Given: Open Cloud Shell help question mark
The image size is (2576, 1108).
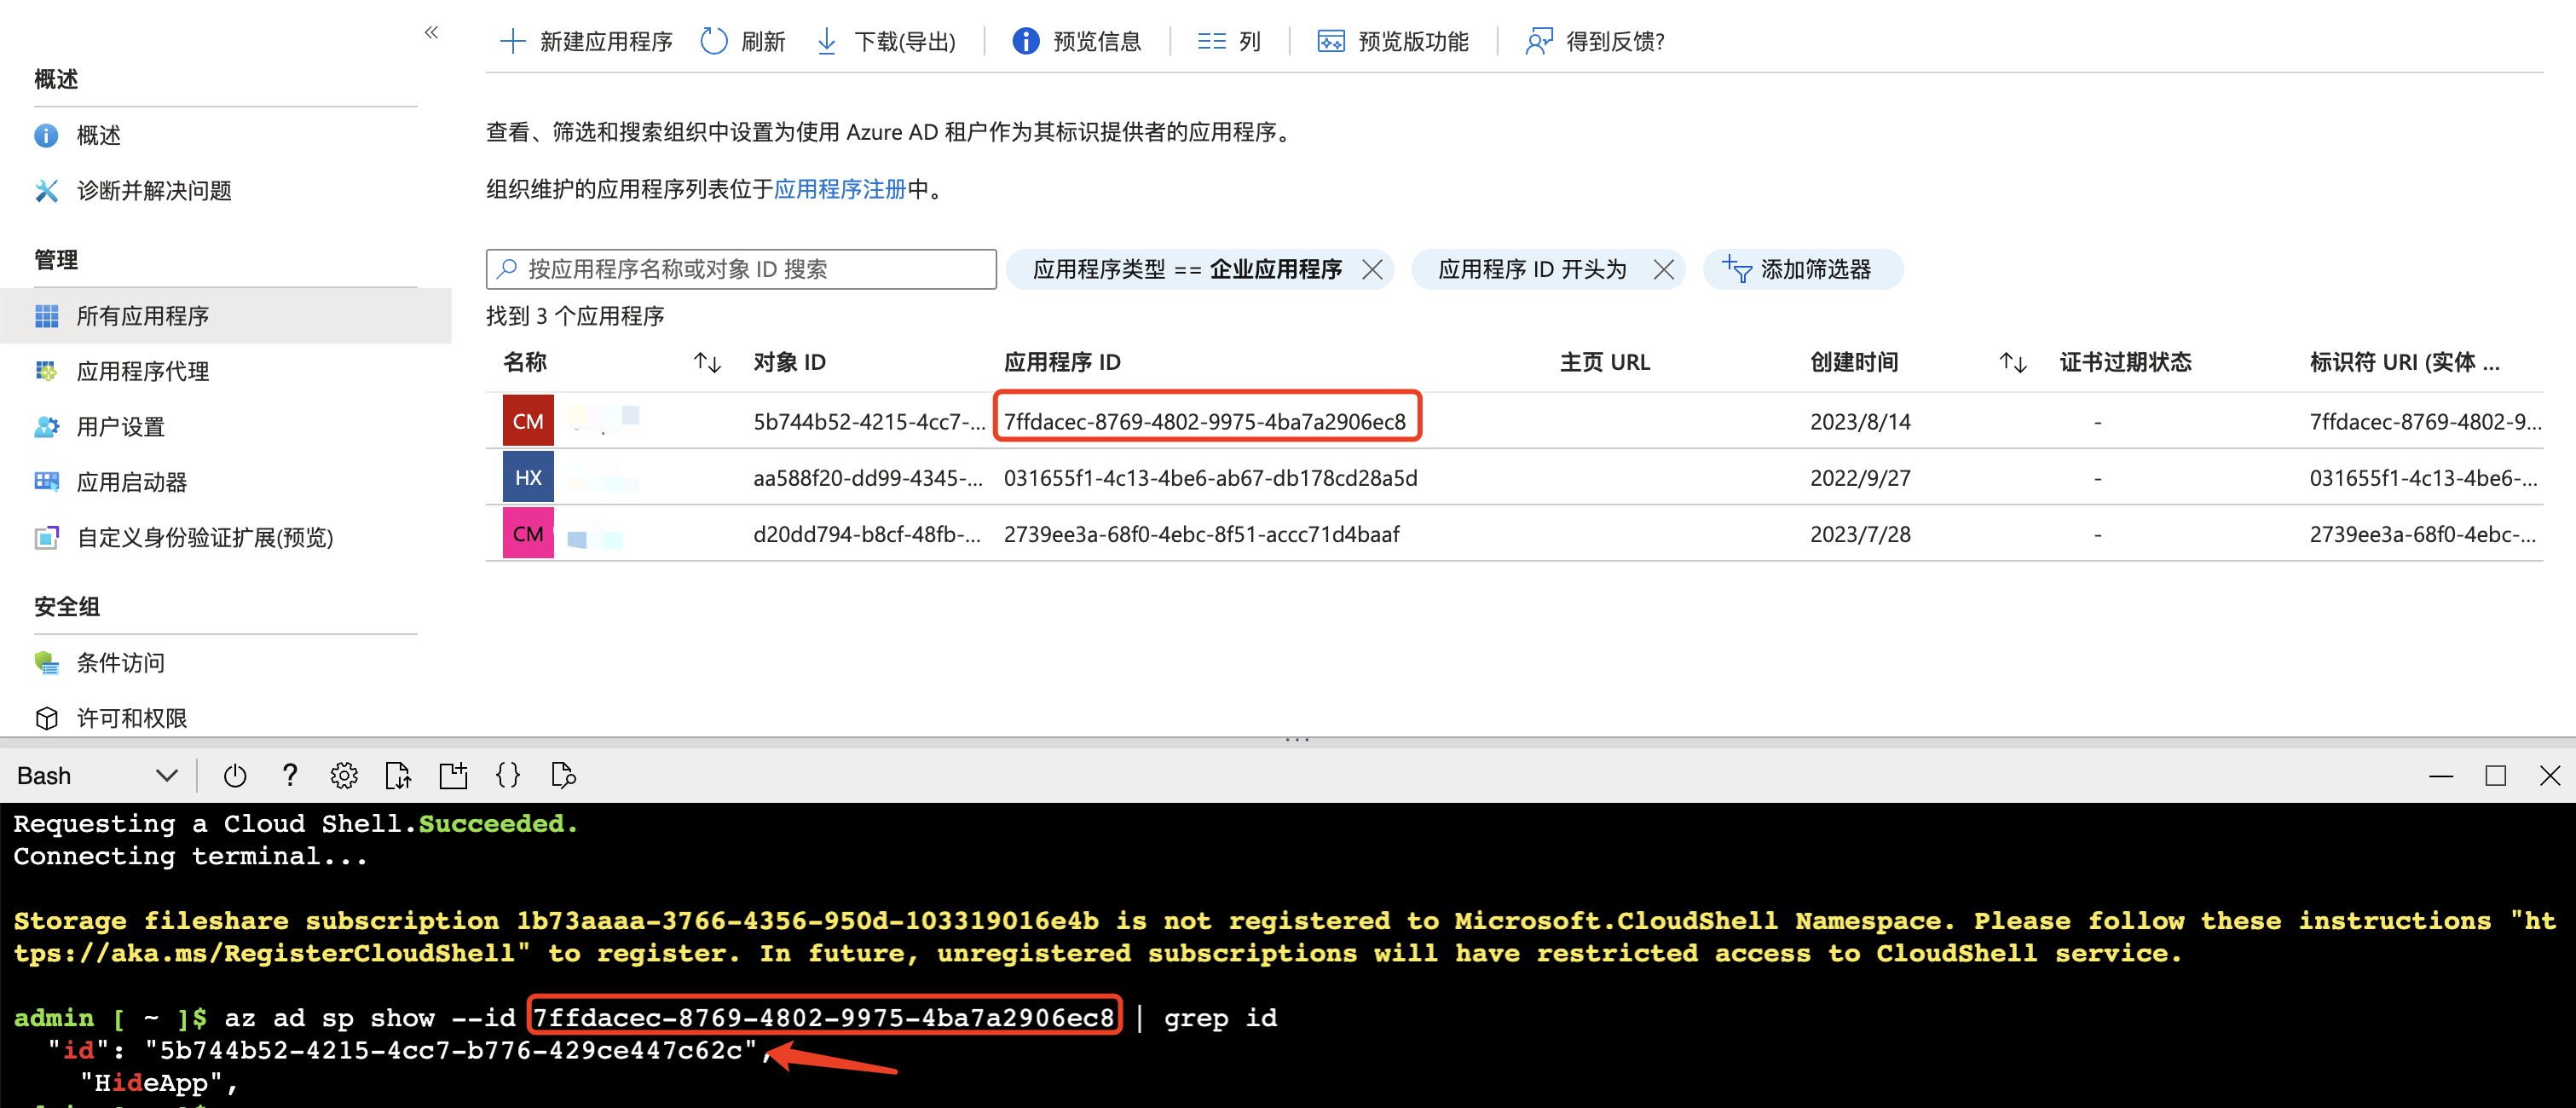Looking at the screenshot, I should tap(290, 776).
